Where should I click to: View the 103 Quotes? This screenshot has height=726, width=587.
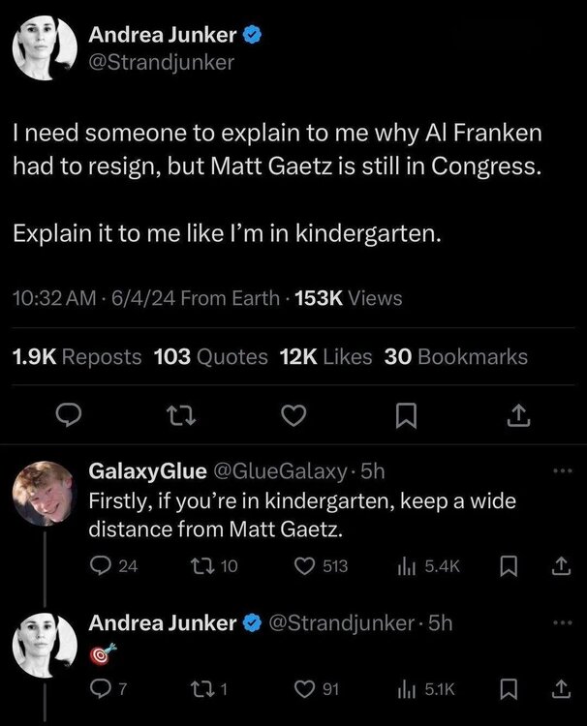pyautogui.click(x=210, y=357)
